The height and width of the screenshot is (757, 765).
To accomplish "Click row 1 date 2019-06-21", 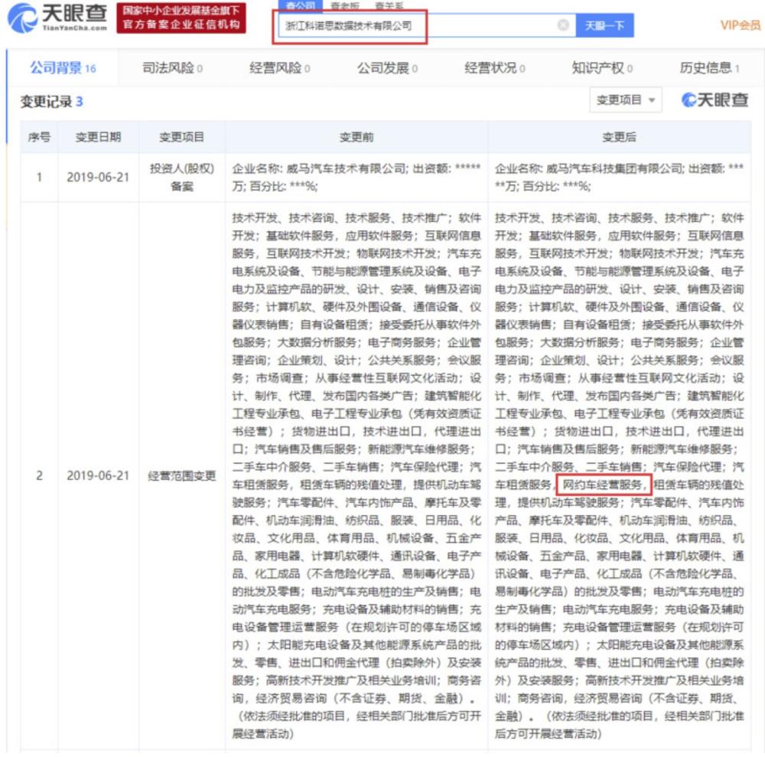I will pos(98,177).
